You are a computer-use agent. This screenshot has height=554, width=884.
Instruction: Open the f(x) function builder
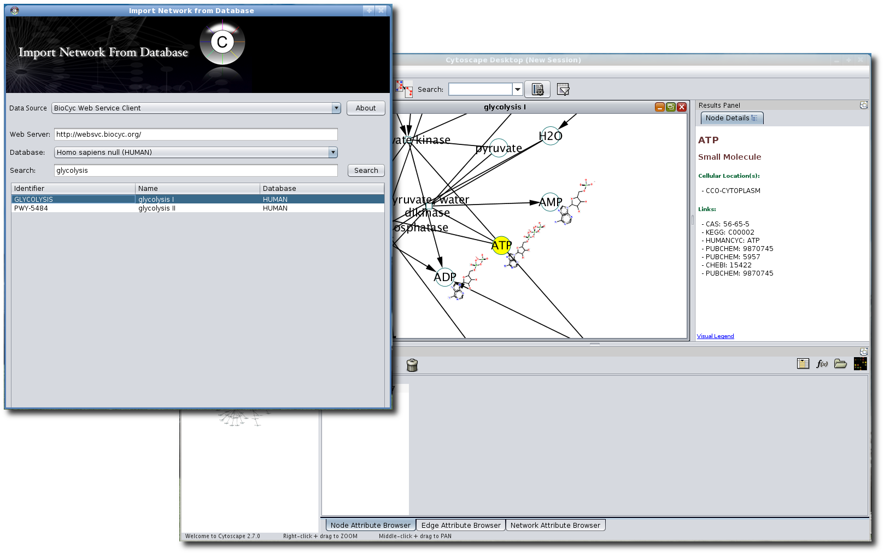(x=822, y=364)
